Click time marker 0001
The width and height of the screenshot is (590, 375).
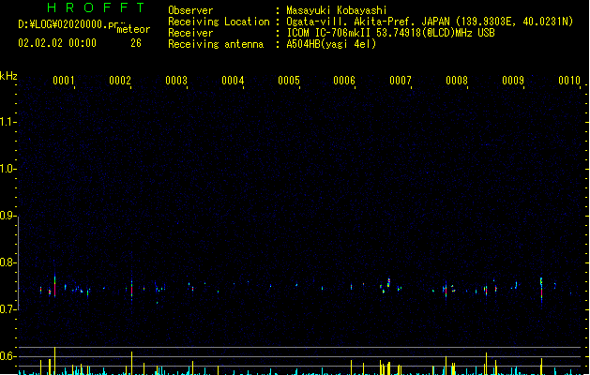click(64, 81)
